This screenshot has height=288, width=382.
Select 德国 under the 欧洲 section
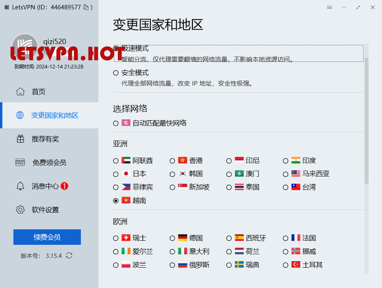(172, 238)
